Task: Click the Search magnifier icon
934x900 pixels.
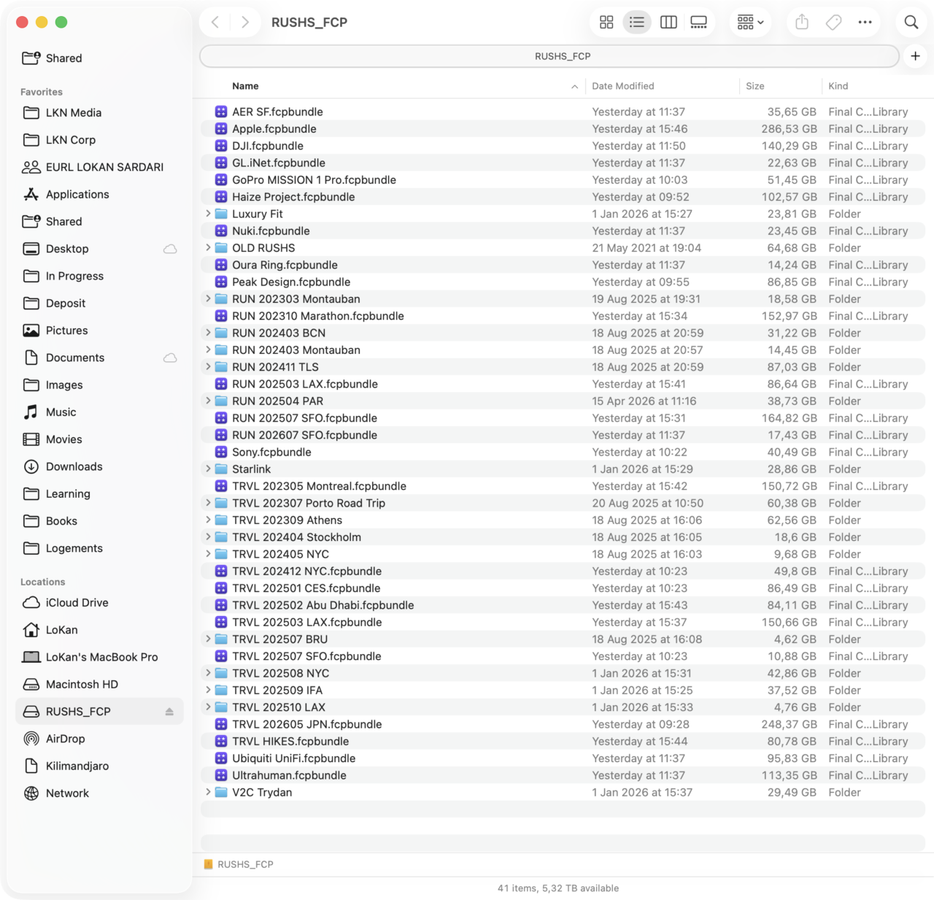Action: pyautogui.click(x=911, y=23)
